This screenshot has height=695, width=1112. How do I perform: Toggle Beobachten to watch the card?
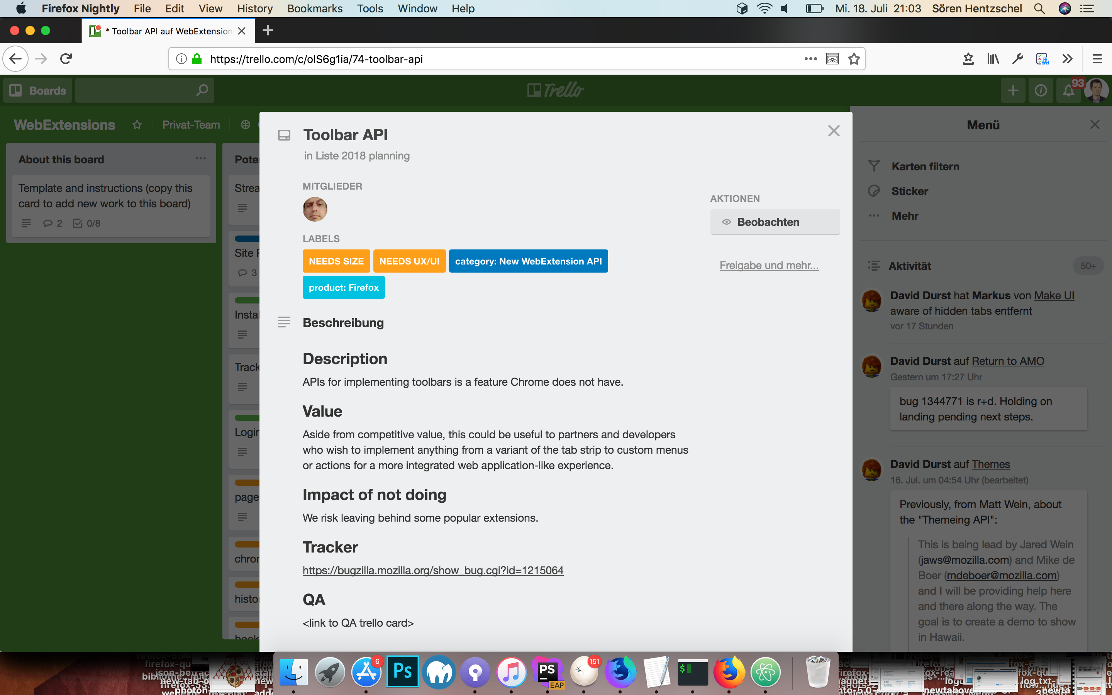tap(775, 222)
